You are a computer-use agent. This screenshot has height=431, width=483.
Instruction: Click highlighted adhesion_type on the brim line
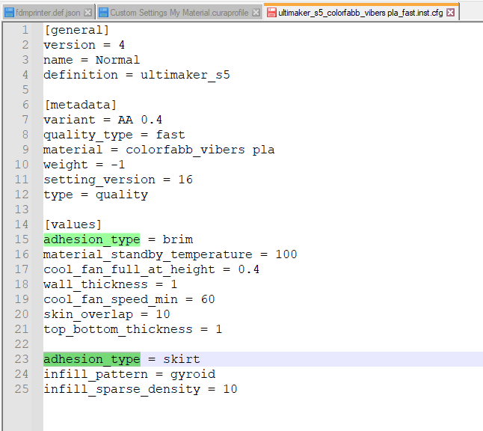(x=91, y=239)
